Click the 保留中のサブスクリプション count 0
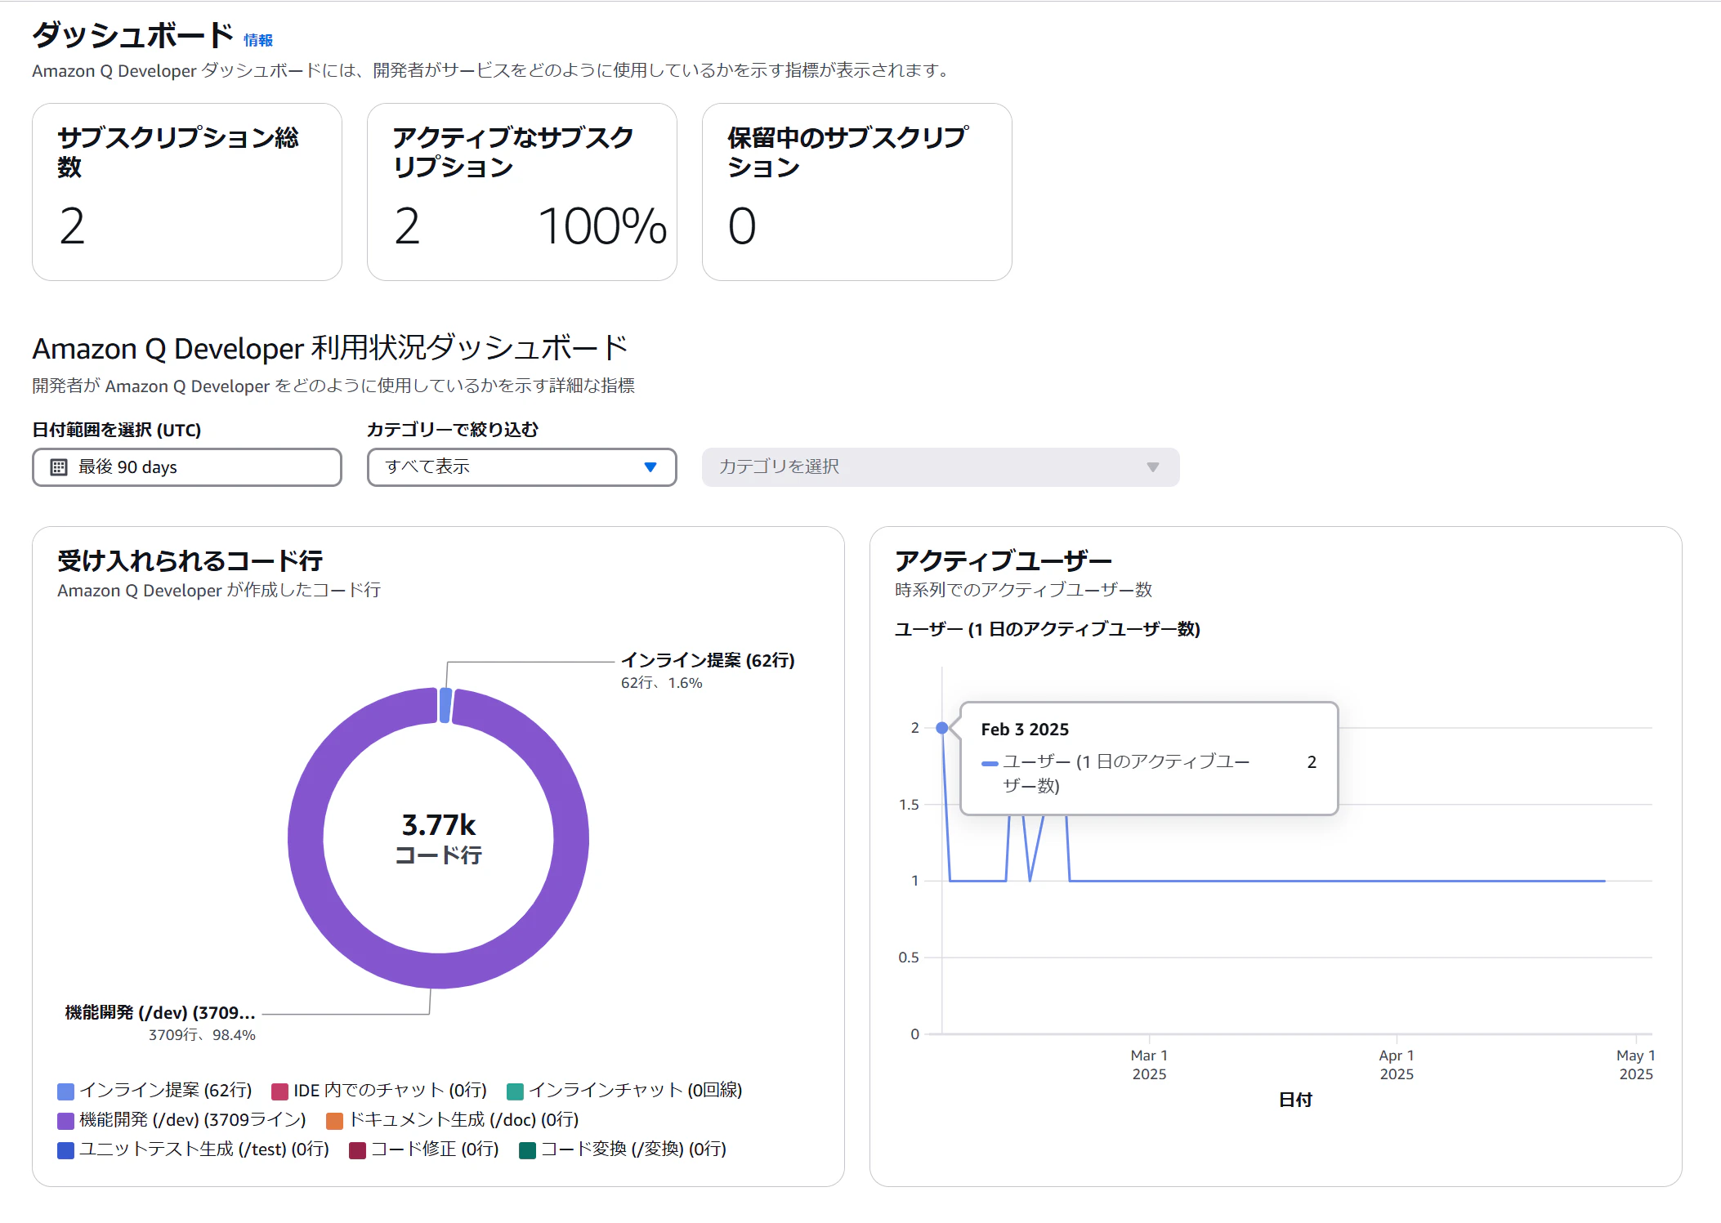This screenshot has height=1223, width=1721. pos(742,226)
